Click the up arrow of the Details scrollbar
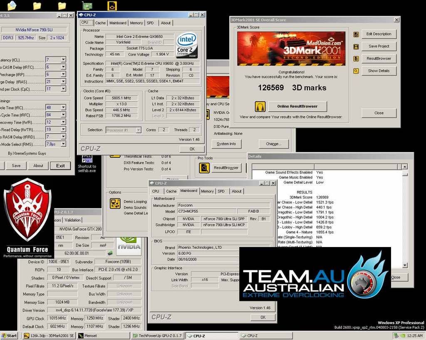The width and height of the screenshot is (426, 340). point(405,167)
